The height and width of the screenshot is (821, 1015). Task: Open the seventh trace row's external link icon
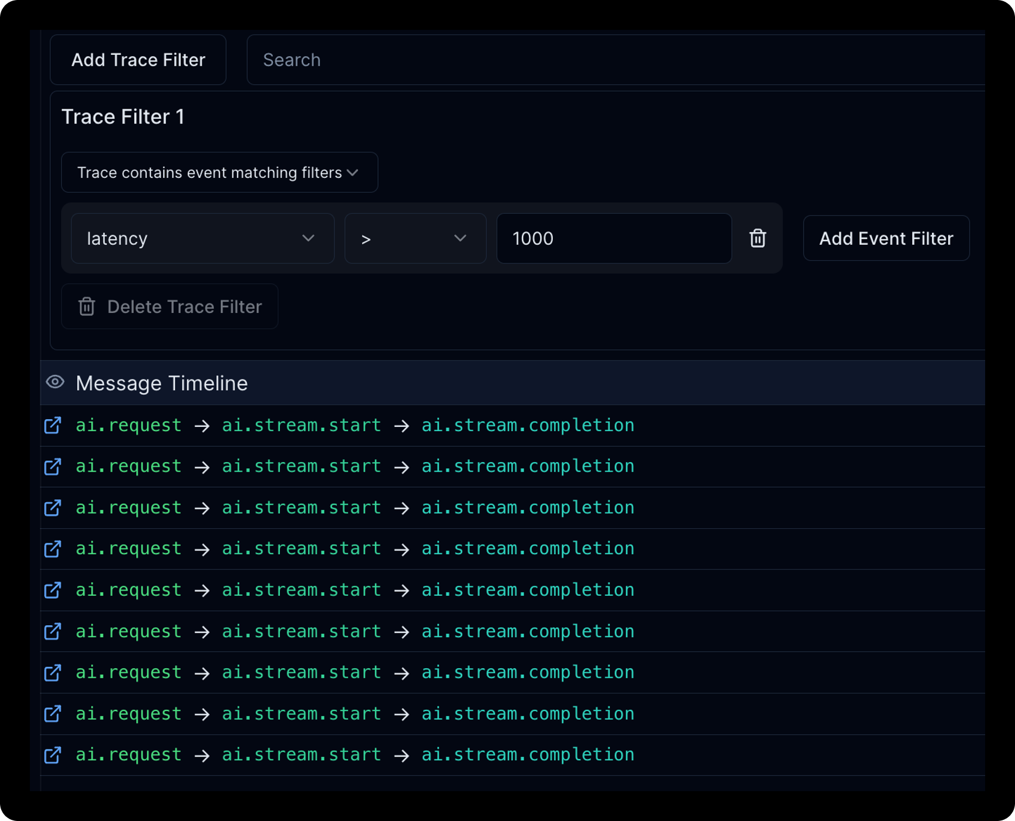pos(53,673)
